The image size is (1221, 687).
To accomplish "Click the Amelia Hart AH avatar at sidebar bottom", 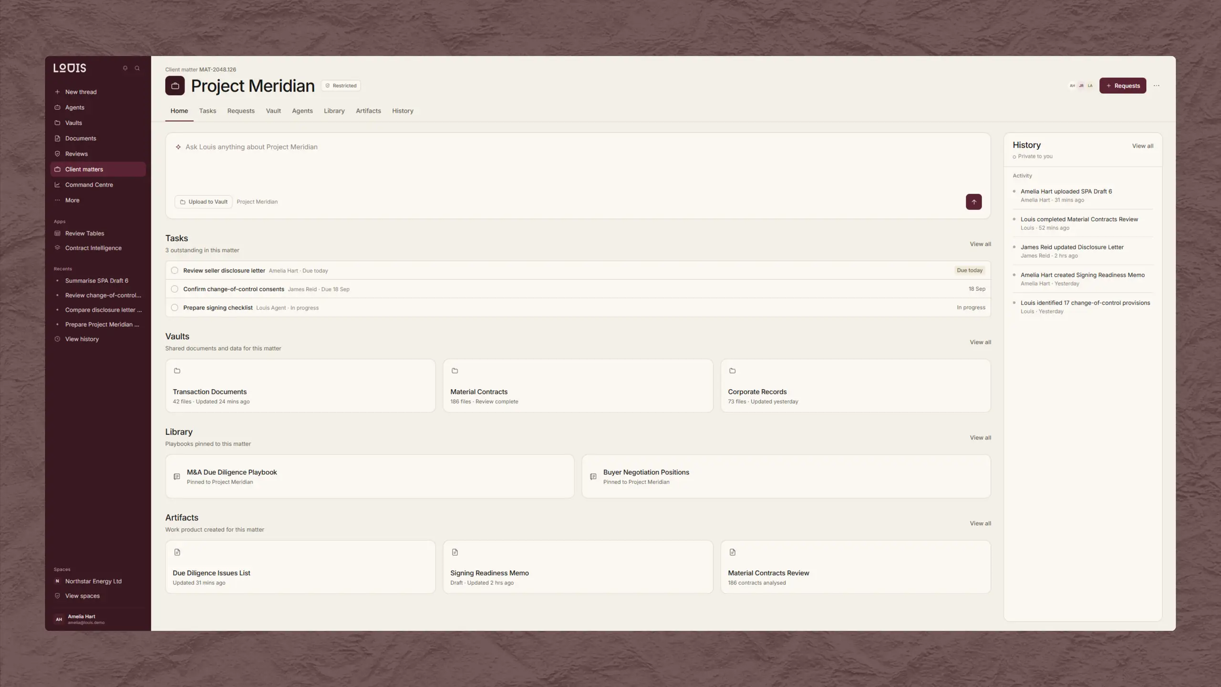I will click(59, 619).
